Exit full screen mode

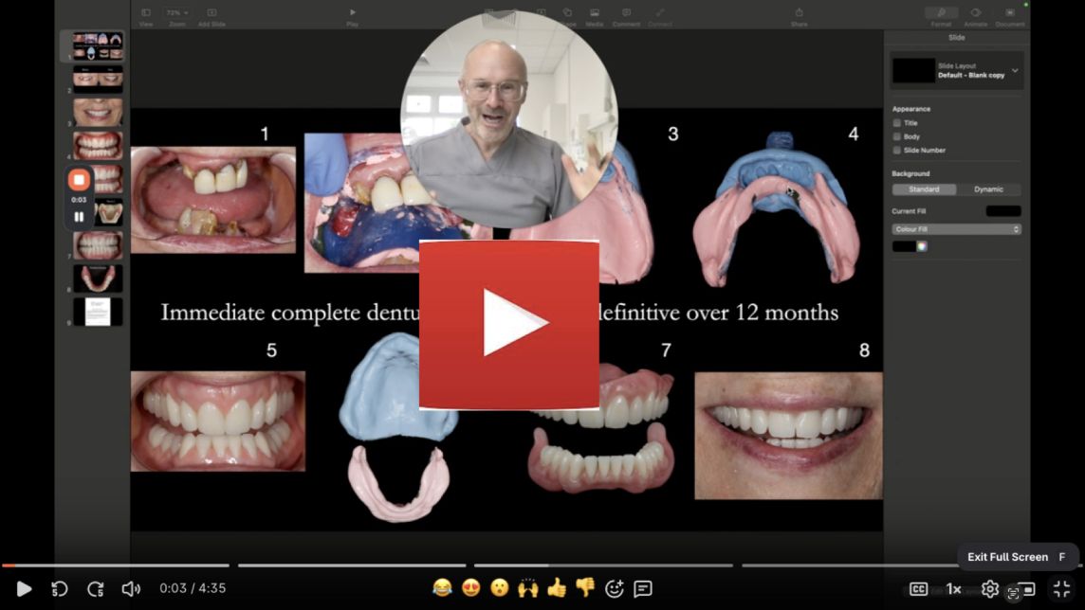[1062, 589]
